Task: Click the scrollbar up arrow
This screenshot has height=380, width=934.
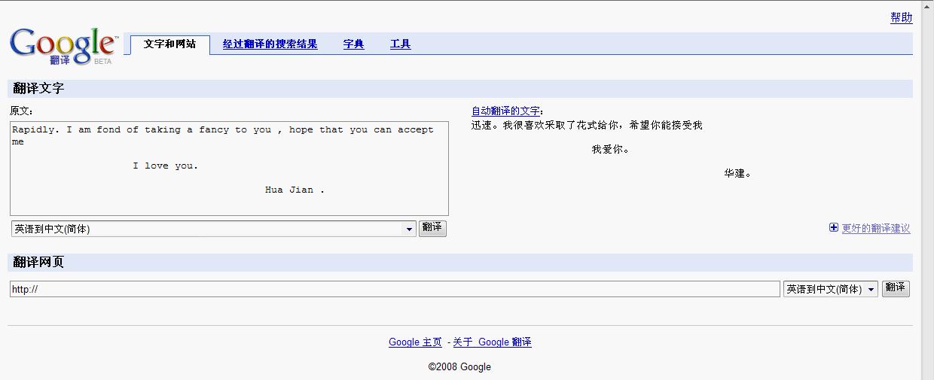Action: [927, 7]
